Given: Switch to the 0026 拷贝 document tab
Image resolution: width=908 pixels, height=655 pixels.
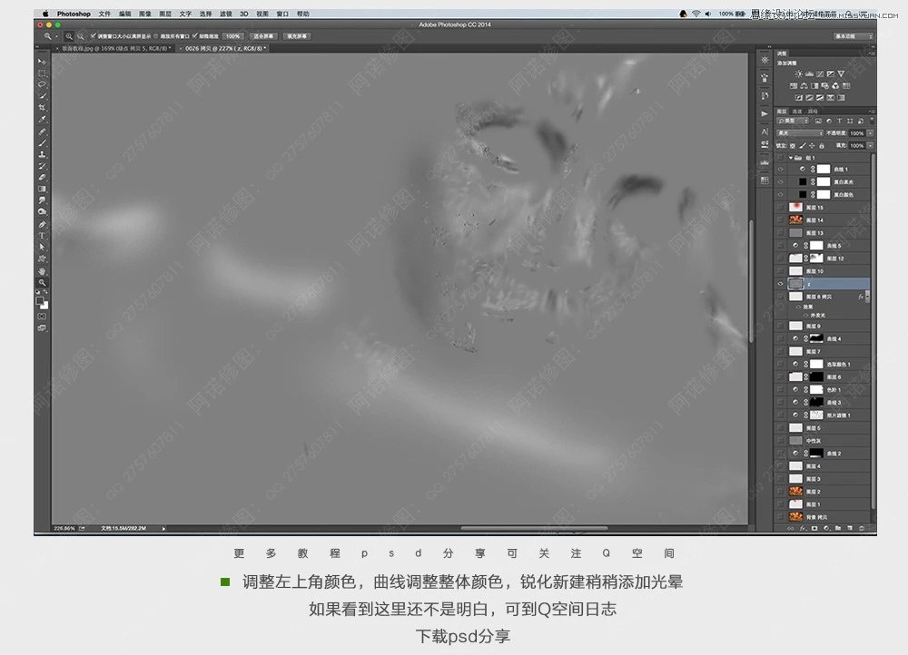Looking at the screenshot, I should 224,49.
